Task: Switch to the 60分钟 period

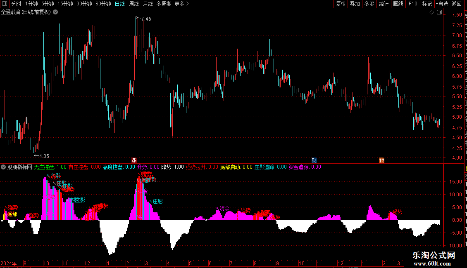Action: (x=103, y=4)
